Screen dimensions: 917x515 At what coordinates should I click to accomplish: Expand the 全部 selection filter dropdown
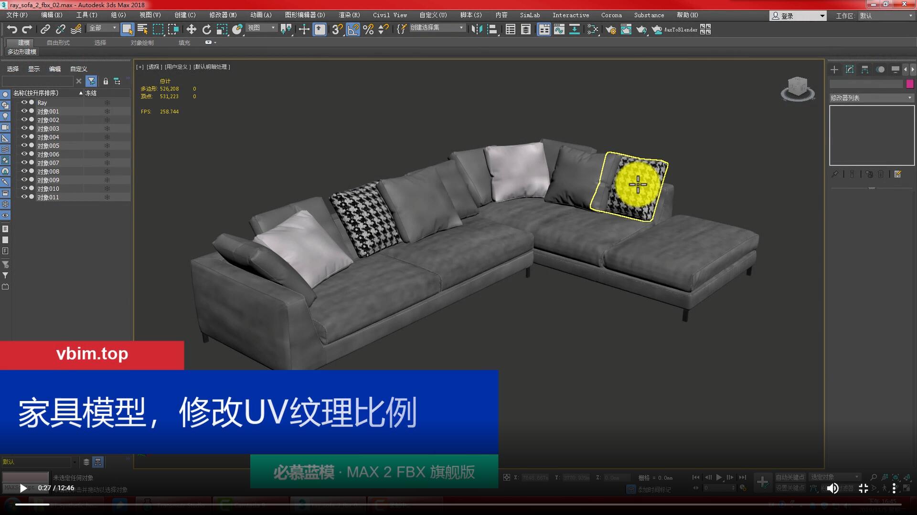[103, 28]
